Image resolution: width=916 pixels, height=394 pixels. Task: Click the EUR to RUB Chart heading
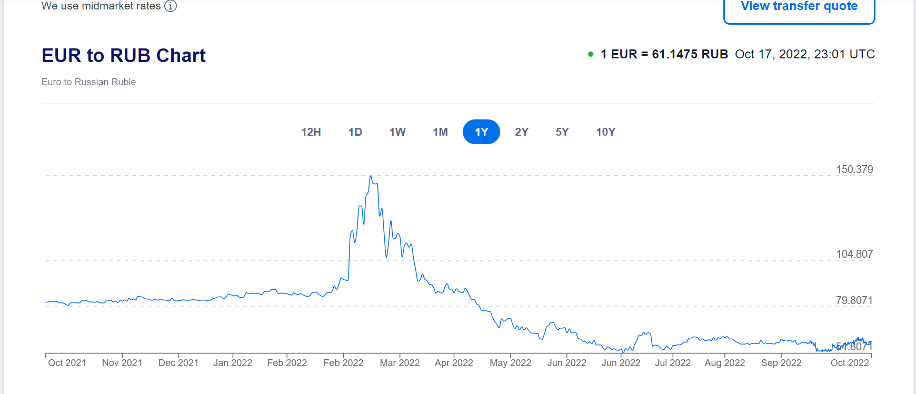pos(124,55)
